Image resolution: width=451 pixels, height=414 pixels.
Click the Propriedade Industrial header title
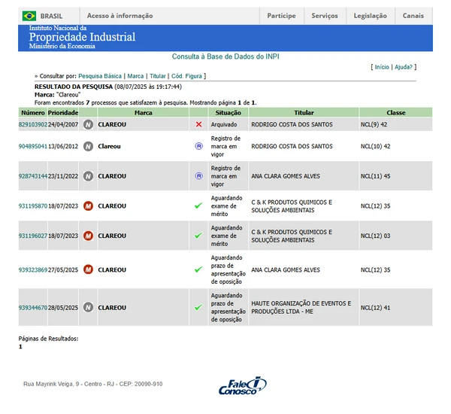[82, 37]
